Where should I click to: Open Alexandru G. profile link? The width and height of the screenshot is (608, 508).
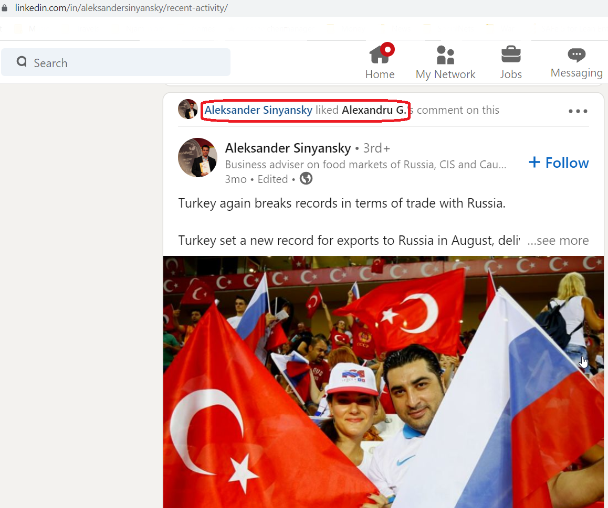tap(374, 110)
